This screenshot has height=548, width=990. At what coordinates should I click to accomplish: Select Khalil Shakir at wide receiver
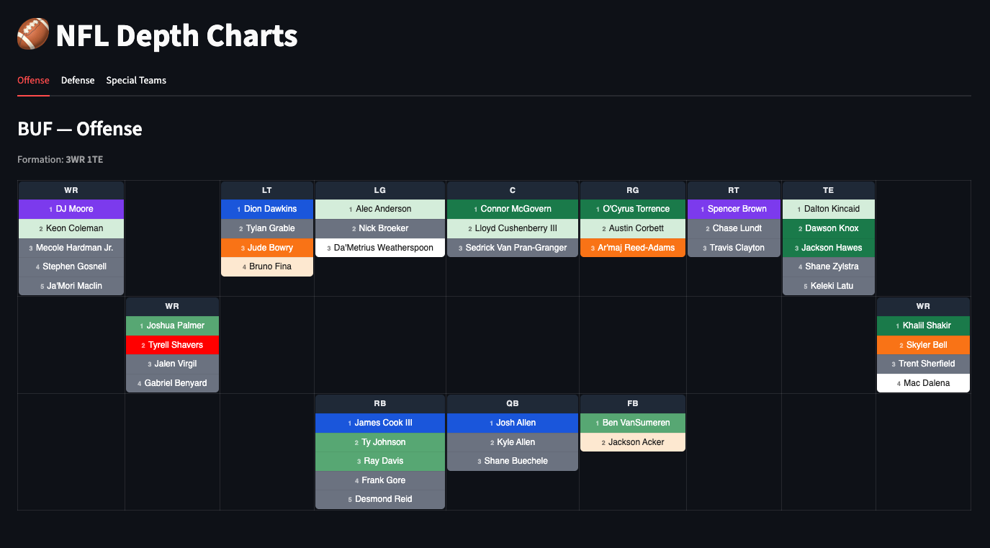click(923, 326)
